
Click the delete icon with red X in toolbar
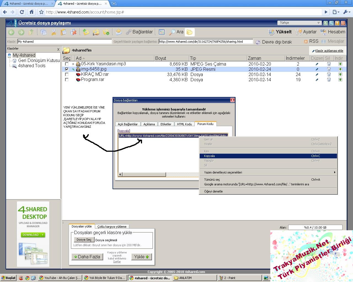point(73,32)
